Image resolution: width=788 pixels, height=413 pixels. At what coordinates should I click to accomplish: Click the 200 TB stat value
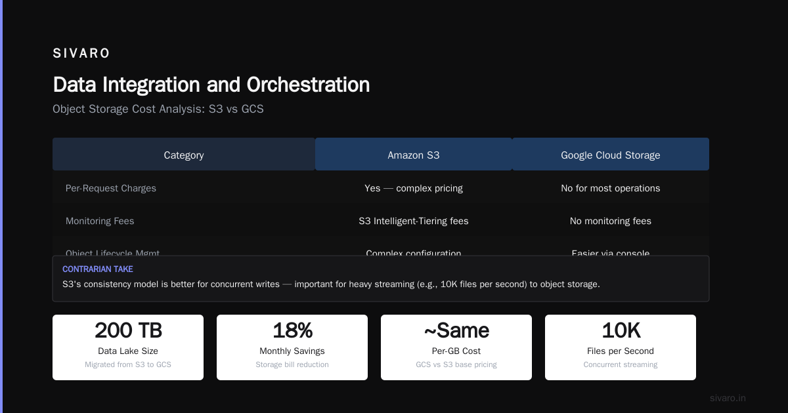(x=128, y=330)
